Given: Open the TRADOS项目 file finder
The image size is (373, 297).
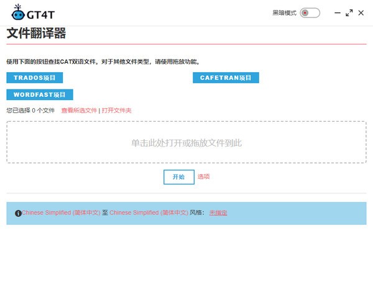Looking at the screenshot, I should pos(34,78).
